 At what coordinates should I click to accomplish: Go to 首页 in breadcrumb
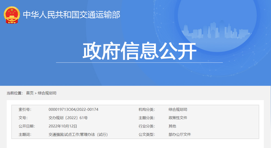[x=30, y=93]
